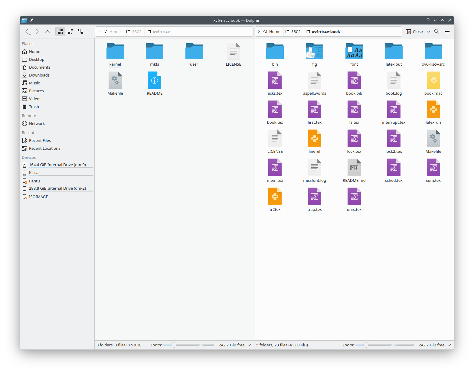Open the search magnifier icon
This screenshot has height=373, width=474.
pyautogui.click(x=437, y=31)
